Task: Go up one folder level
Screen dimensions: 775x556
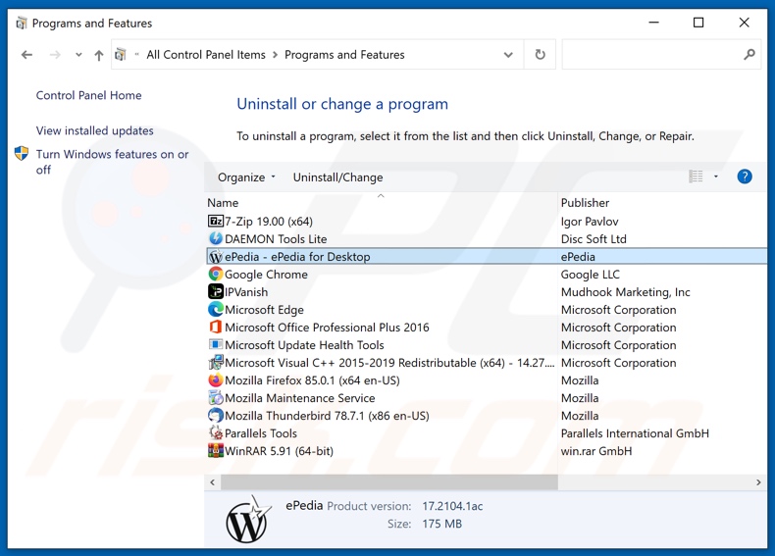Action: (x=99, y=55)
